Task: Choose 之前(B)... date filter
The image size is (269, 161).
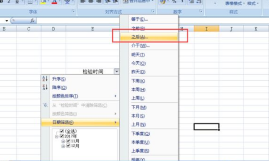Action: tap(149, 28)
